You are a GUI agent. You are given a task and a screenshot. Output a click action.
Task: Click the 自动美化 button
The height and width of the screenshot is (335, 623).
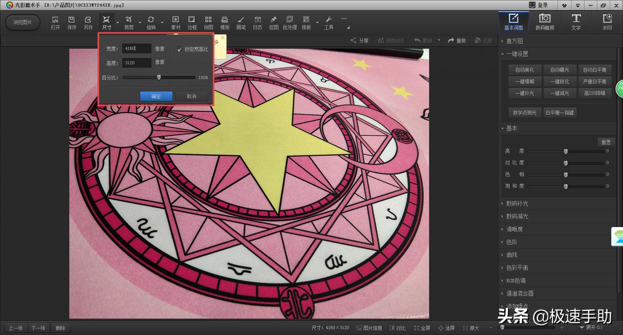tap(524, 70)
